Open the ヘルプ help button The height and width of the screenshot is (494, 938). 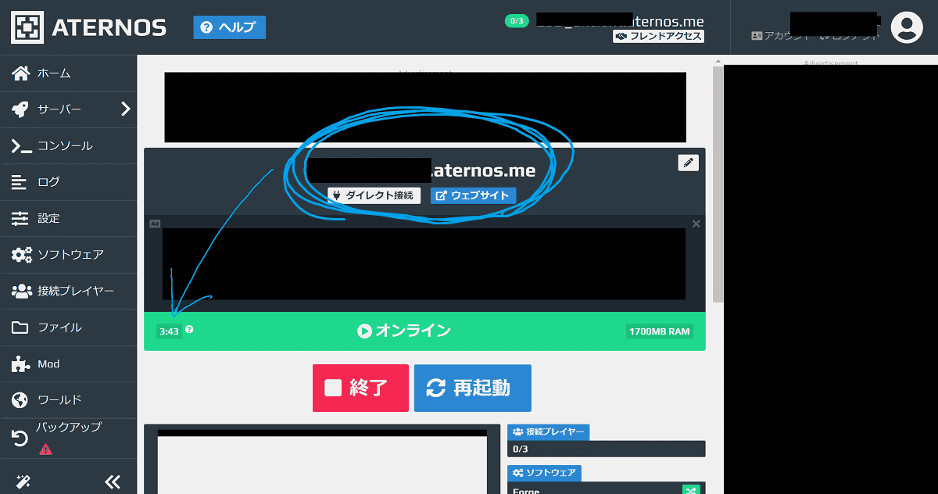pyautogui.click(x=230, y=27)
